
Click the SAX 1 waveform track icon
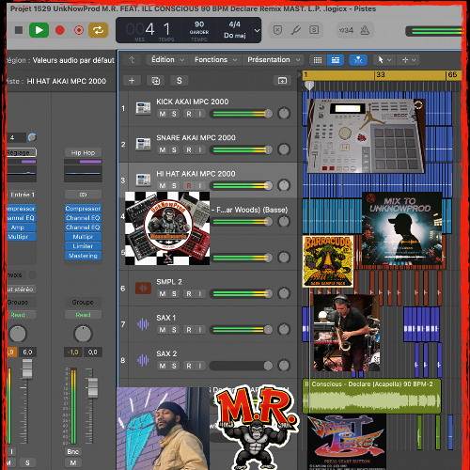click(x=143, y=324)
